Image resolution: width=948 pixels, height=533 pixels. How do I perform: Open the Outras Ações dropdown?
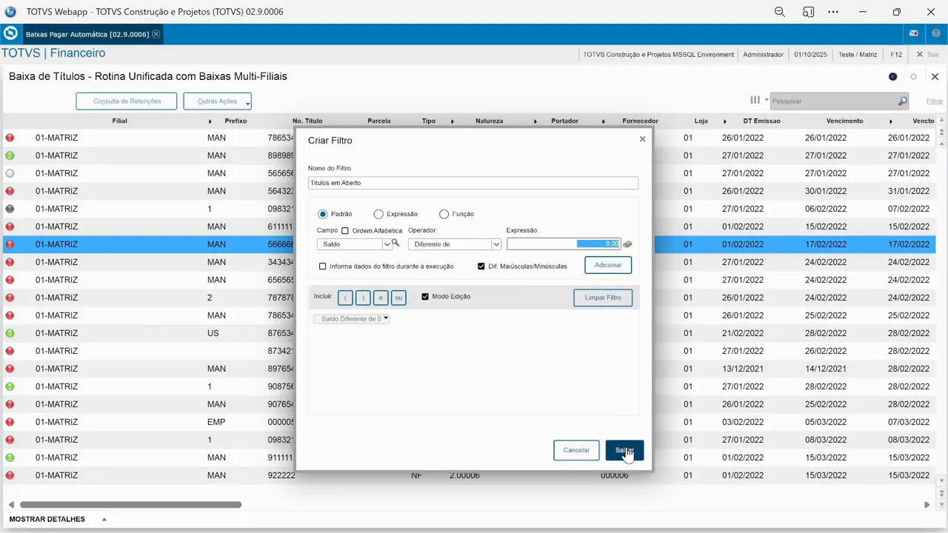217,101
